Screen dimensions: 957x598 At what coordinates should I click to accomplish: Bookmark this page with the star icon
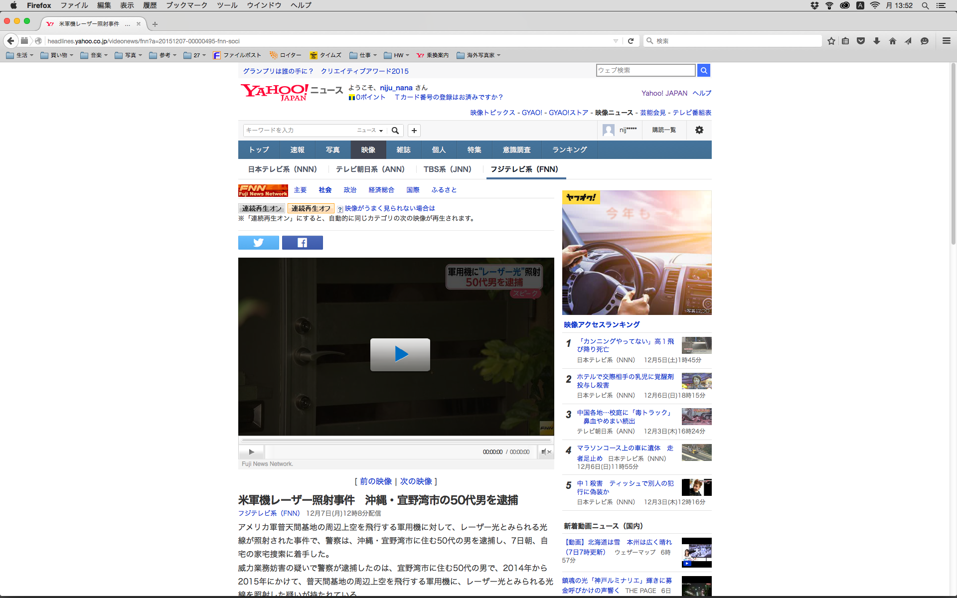click(831, 41)
